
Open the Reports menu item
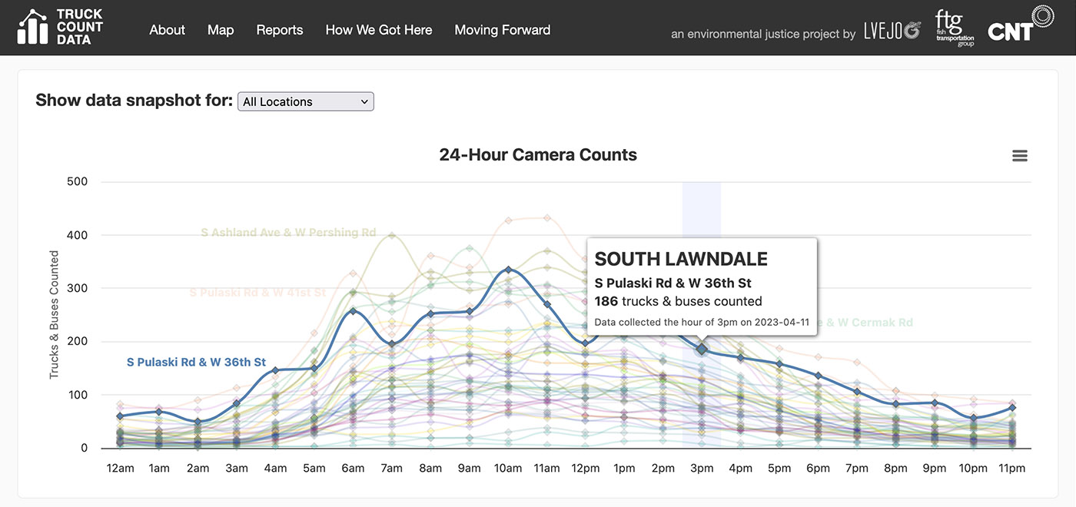pos(279,29)
